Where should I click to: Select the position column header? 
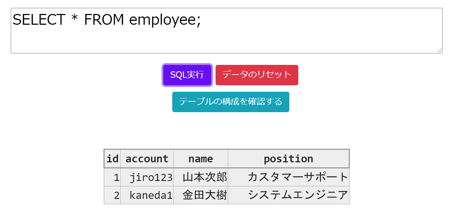tap(288, 159)
